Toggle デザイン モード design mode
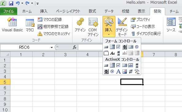This screenshot has height=112, width=182. (122, 27)
